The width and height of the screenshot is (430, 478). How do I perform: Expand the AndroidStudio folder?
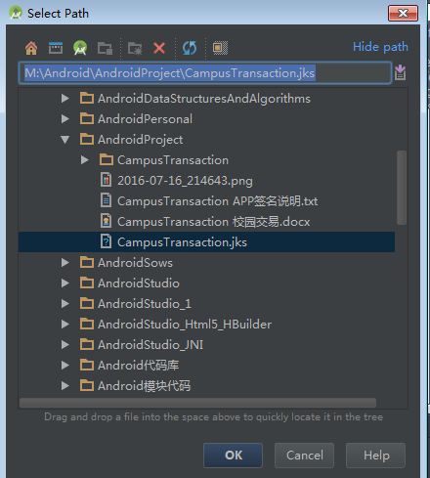[x=65, y=282]
